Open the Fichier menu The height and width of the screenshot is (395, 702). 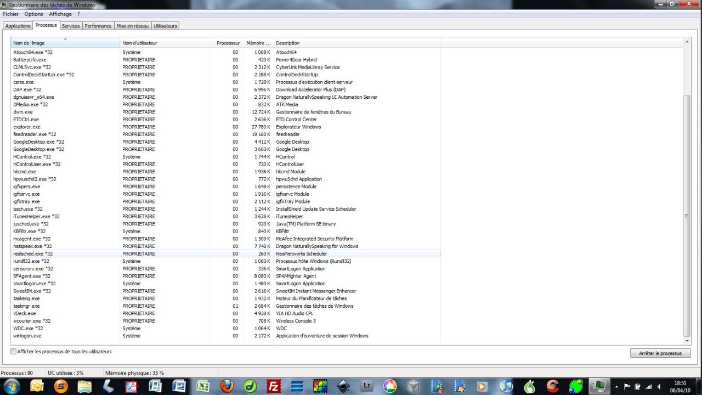(10, 14)
